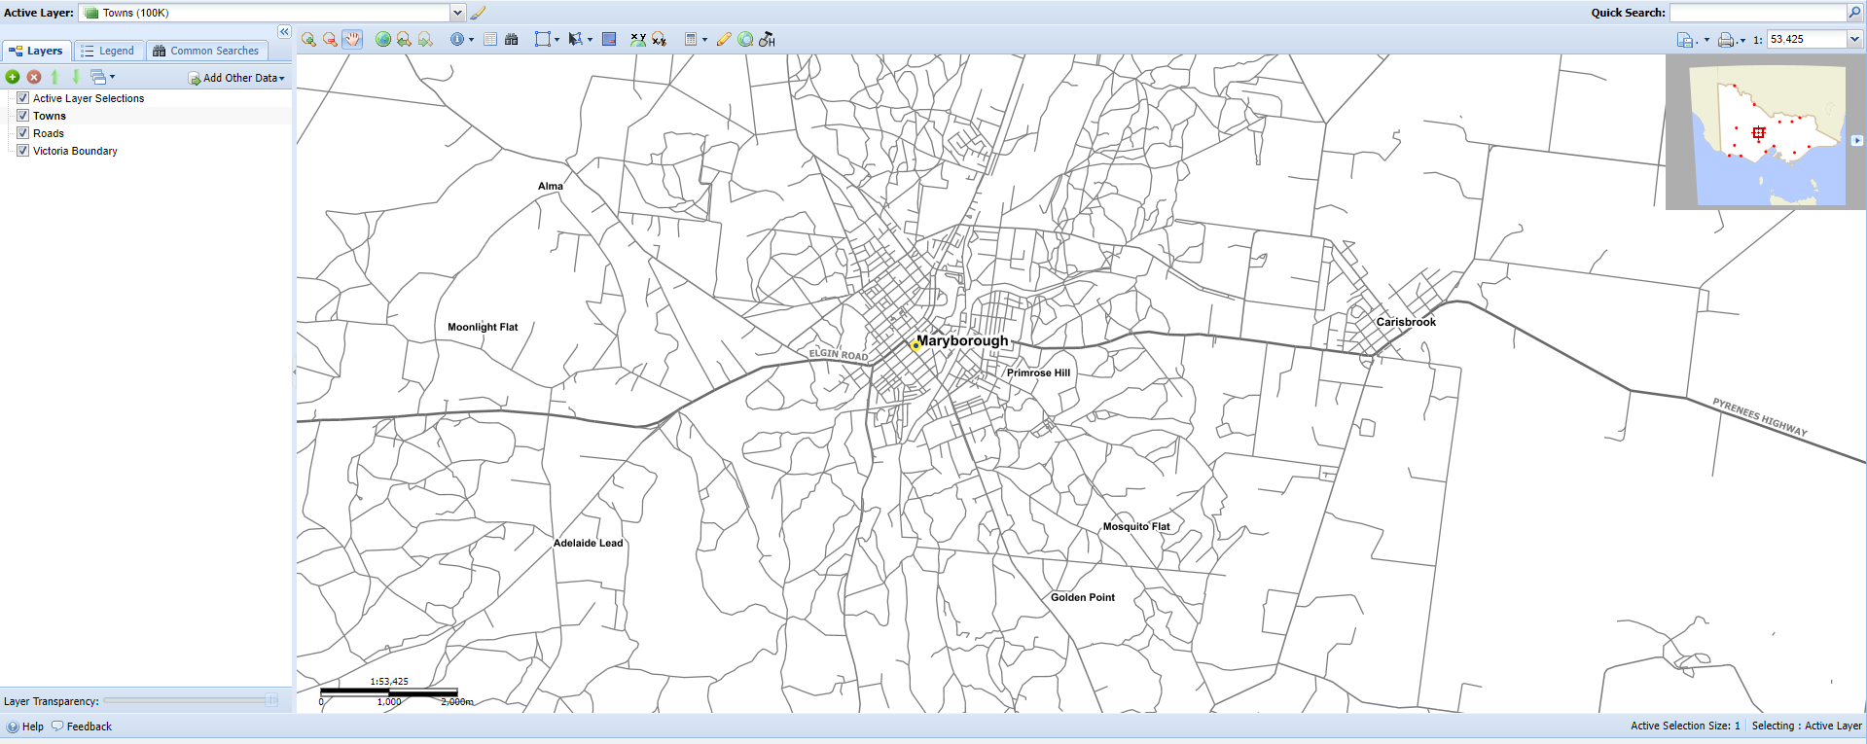Click the binoculars find tool in toolbar
Screen dimensions: 1867x744
[512, 40]
